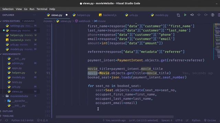Screen dimensions: 220x123
Task: Open explorer more actions ellipsis
Action: pyautogui.click(x=34, y=15)
